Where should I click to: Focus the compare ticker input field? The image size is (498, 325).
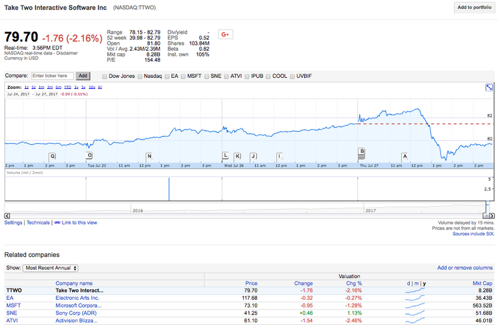tap(53, 76)
